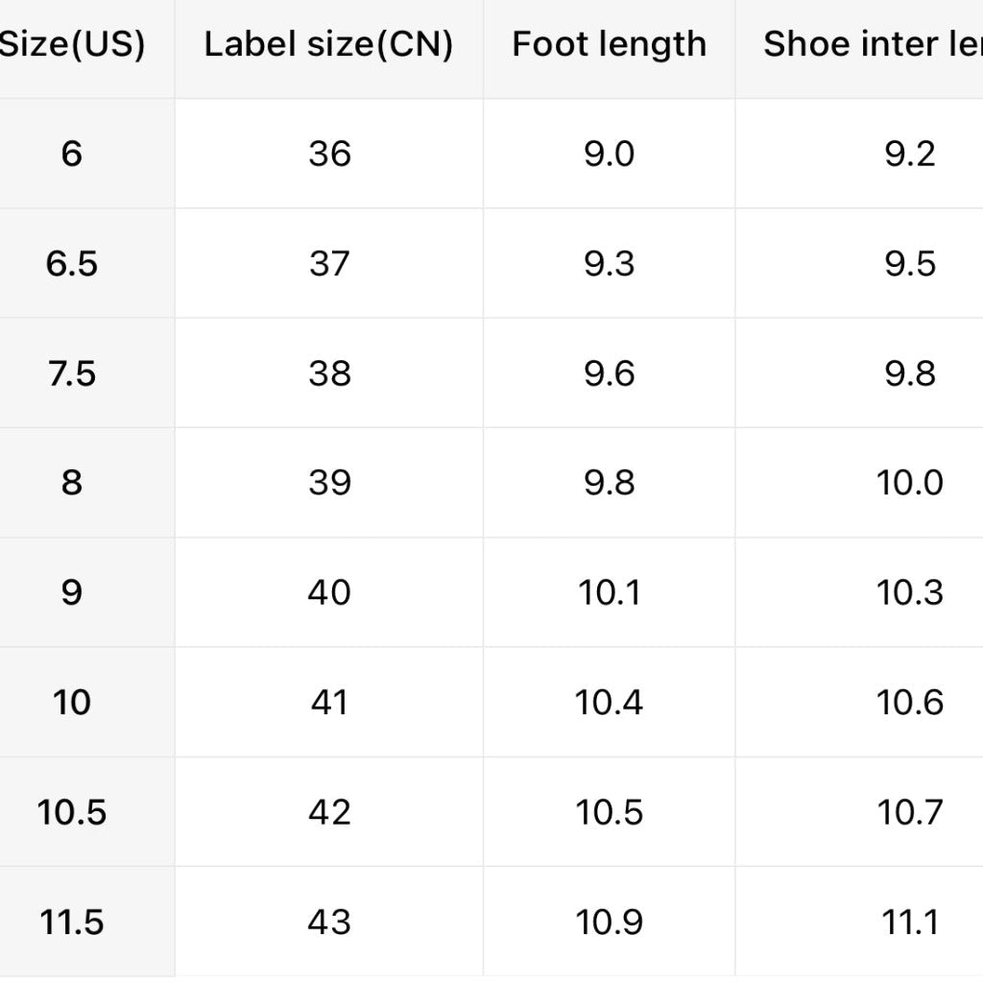
Task: Click the "Size(US)" column header
Action: [x=72, y=44]
